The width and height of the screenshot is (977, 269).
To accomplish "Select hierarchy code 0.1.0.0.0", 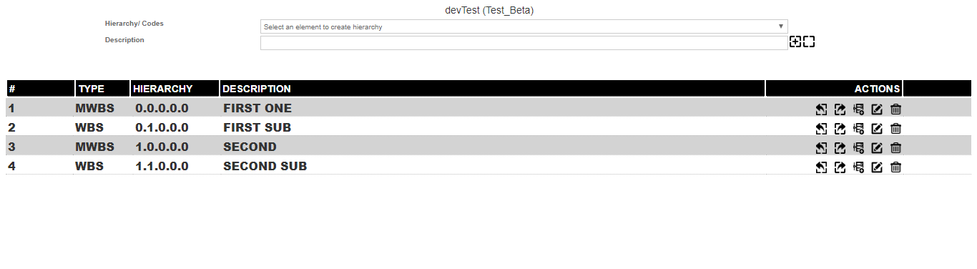I will click(162, 128).
